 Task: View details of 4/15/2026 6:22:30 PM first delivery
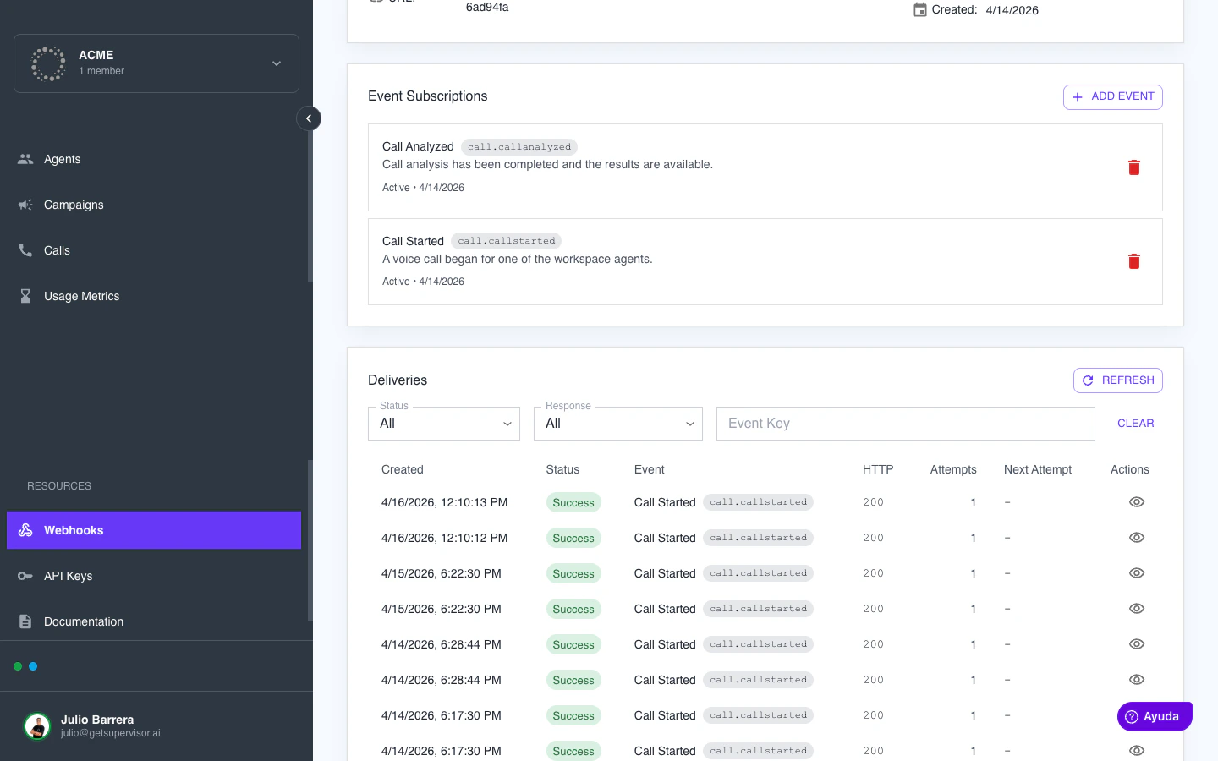point(1137,573)
